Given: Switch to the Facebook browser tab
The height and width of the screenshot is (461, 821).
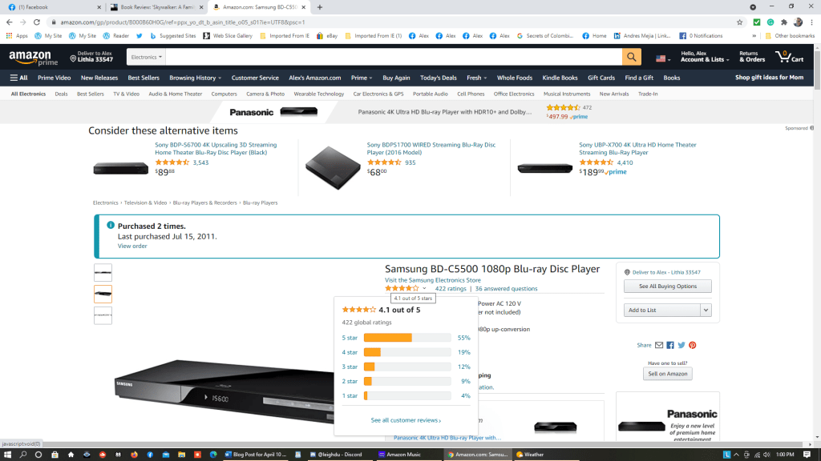Looking at the screenshot, I should point(54,7).
